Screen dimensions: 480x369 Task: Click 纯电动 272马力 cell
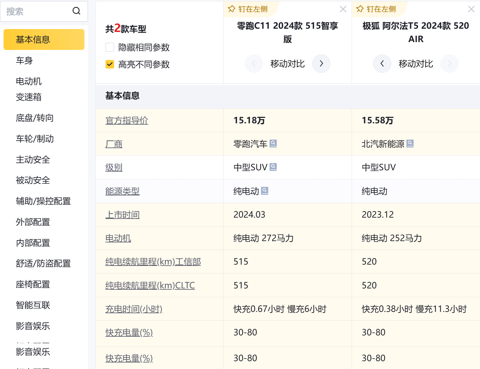[x=287, y=238]
